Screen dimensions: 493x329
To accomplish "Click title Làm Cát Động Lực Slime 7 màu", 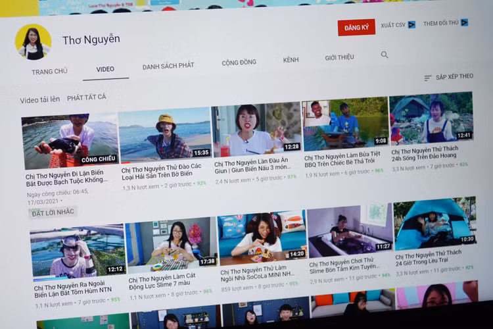I will pyautogui.click(x=162, y=281).
